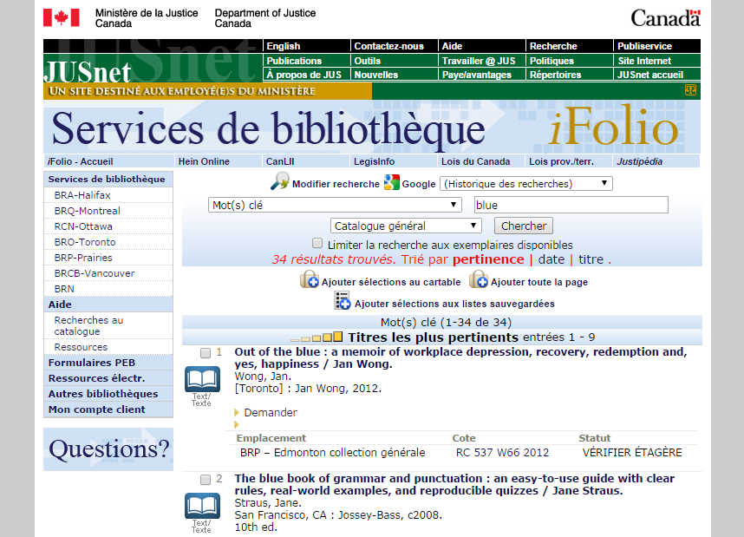Click the relevance bars icon beside Titres les plus pertinents
Image resolution: width=744 pixels, height=537 pixels.
coord(317,337)
